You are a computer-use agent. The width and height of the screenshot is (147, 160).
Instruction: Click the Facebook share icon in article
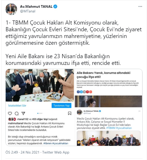click(x=78, y=92)
